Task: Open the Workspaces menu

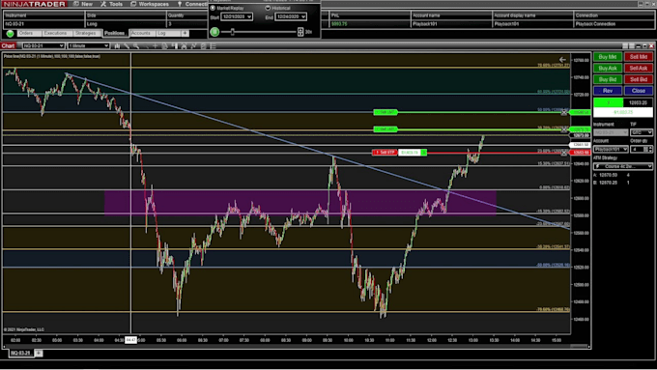Action: pyautogui.click(x=150, y=4)
